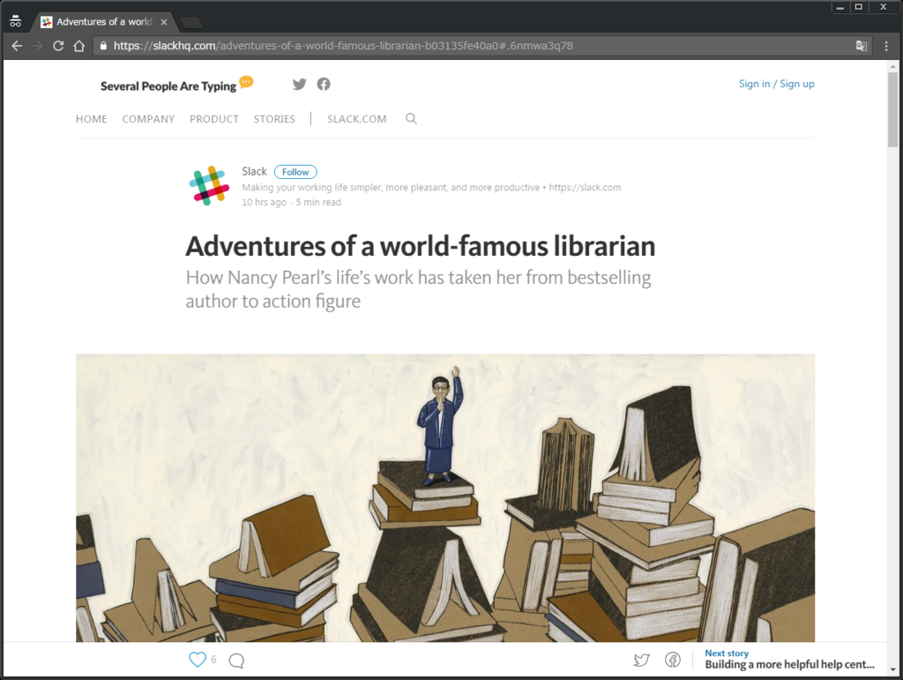Screen dimensions: 903x680
Task: Share on Facebook from the bottom bar
Action: (673, 660)
